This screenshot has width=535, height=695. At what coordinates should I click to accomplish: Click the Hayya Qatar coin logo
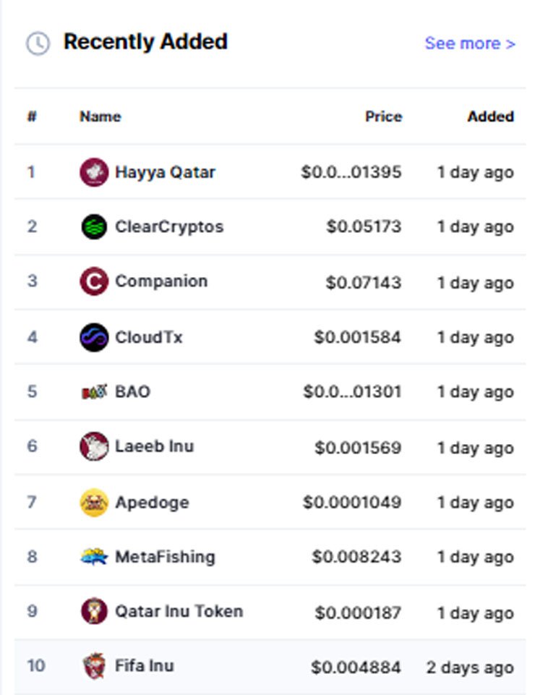point(94,172)
